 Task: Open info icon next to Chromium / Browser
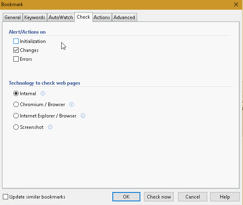[x=71, y=105]
